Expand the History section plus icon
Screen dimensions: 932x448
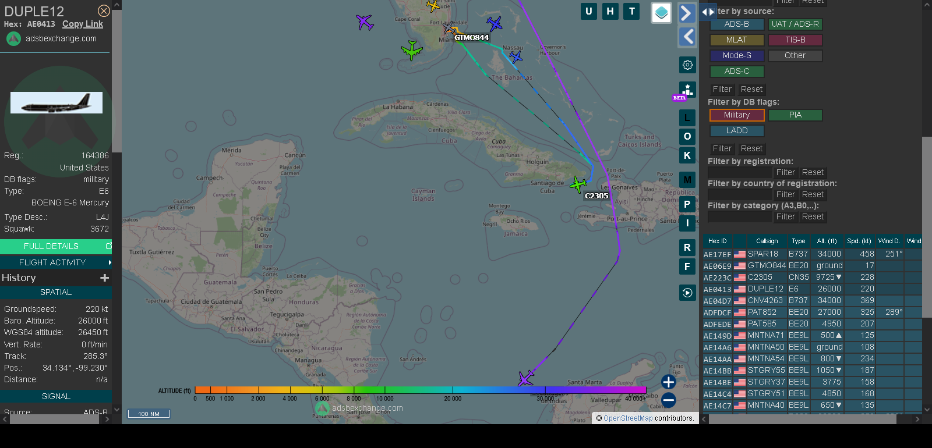105,278
